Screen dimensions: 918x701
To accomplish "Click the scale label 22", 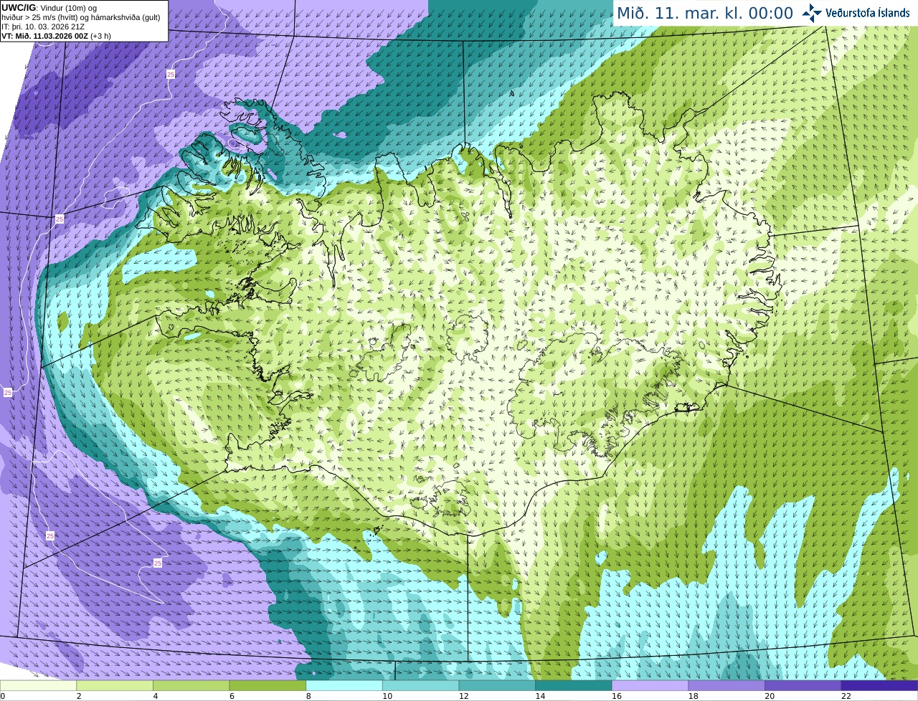I will click(x=846, y=696).
